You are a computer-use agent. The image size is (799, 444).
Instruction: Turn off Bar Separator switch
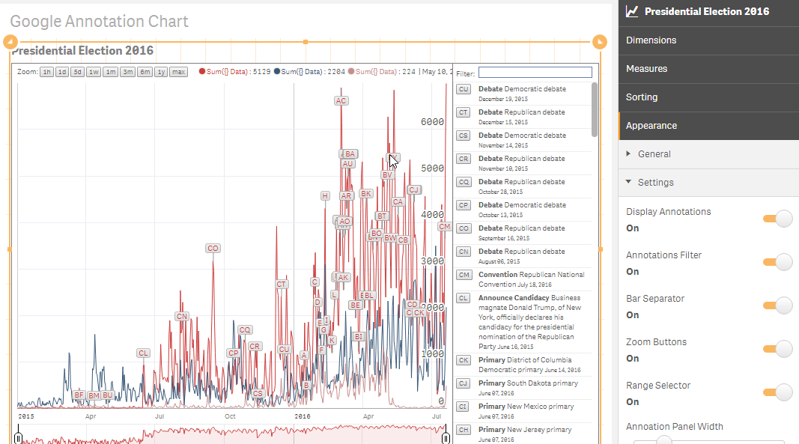(777, 305)
